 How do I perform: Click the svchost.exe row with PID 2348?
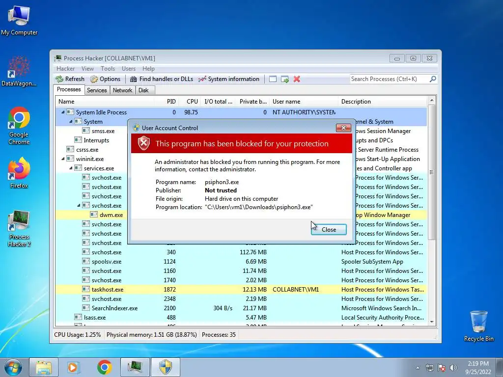(241, 299)
